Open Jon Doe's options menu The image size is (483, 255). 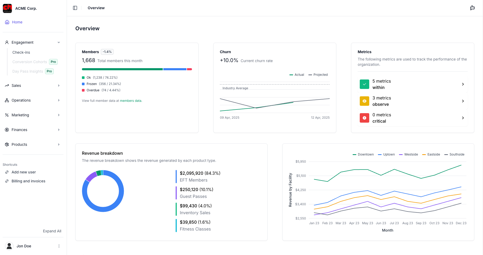[x=59, y=246]
